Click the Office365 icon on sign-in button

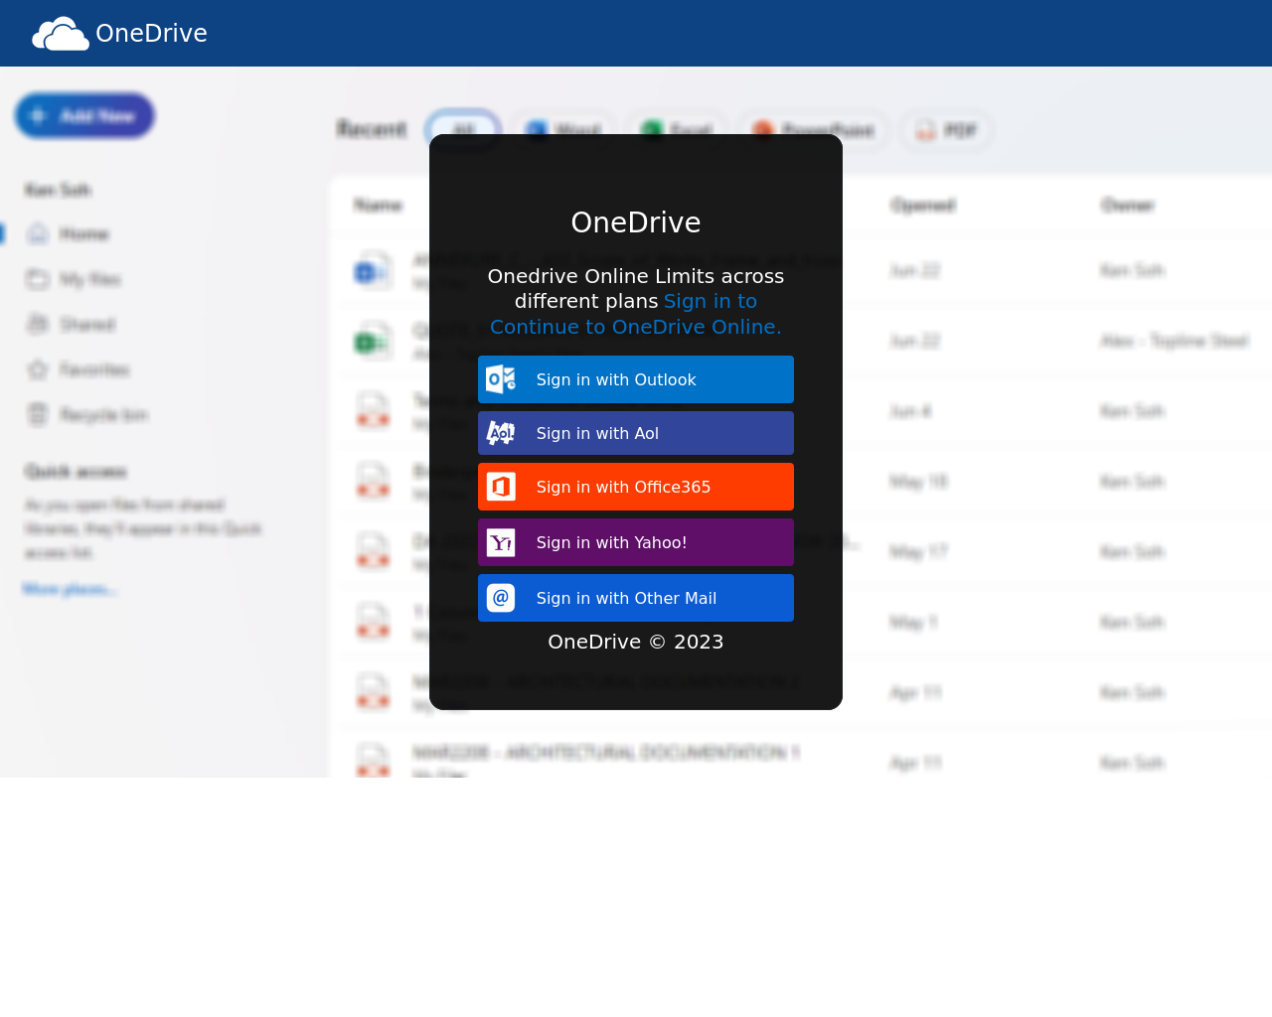501,487
